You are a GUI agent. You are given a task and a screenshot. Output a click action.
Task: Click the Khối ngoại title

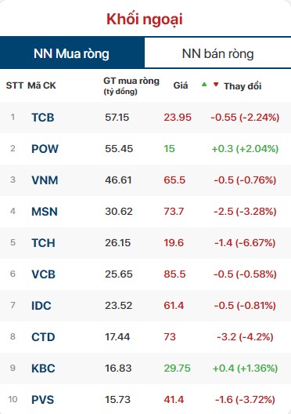(x=145, y=20)
